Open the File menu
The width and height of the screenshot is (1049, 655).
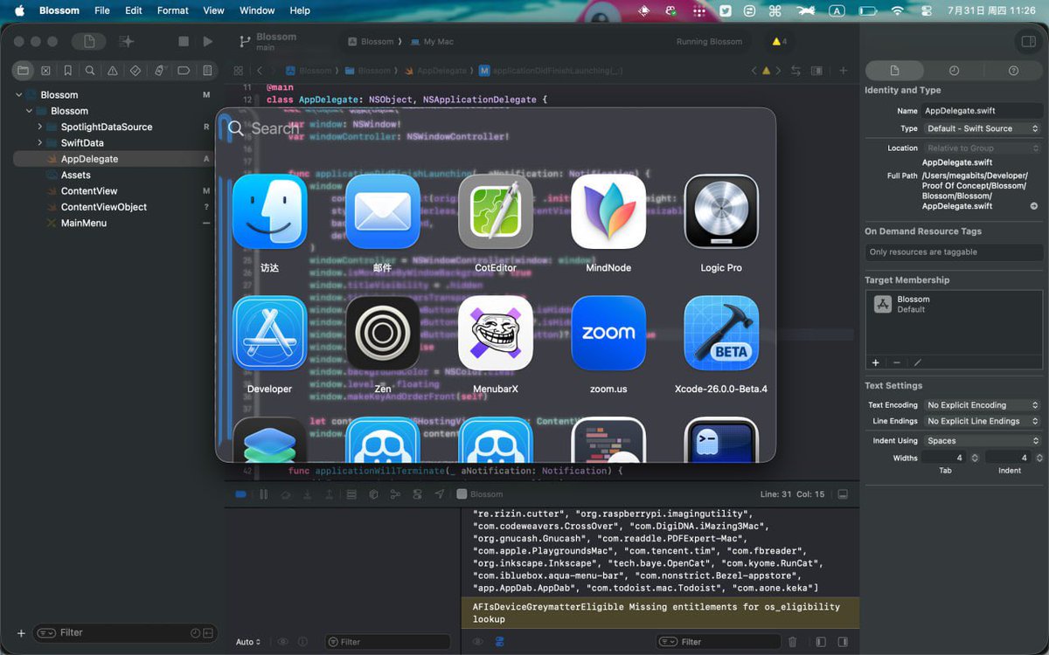coord(102,10)
